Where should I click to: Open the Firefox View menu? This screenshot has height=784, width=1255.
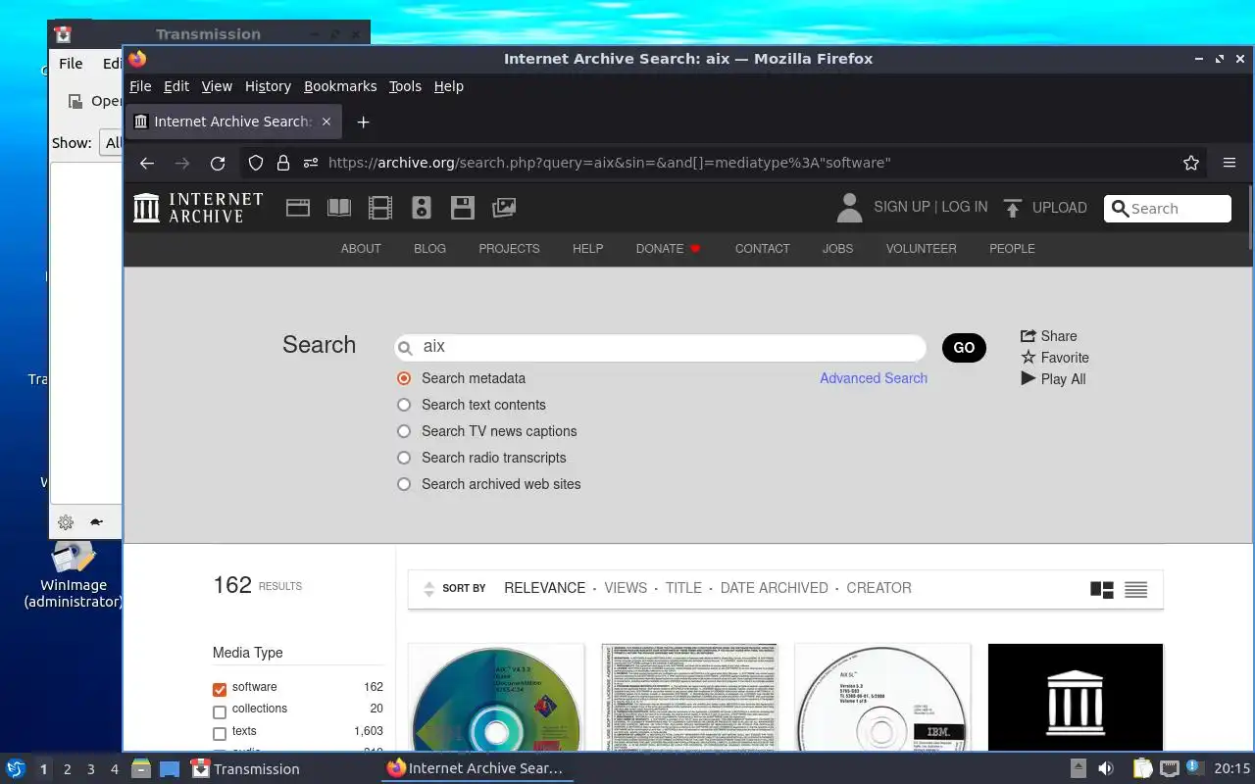pos(217,86)
